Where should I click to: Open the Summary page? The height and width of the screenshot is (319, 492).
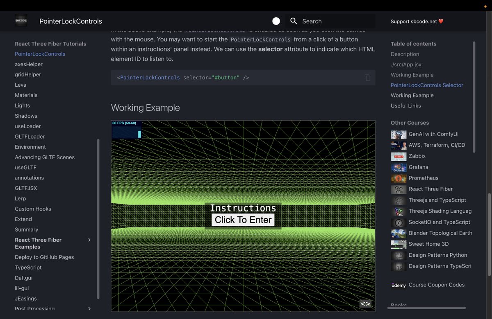pyautogui.click(x=26, y=229)
